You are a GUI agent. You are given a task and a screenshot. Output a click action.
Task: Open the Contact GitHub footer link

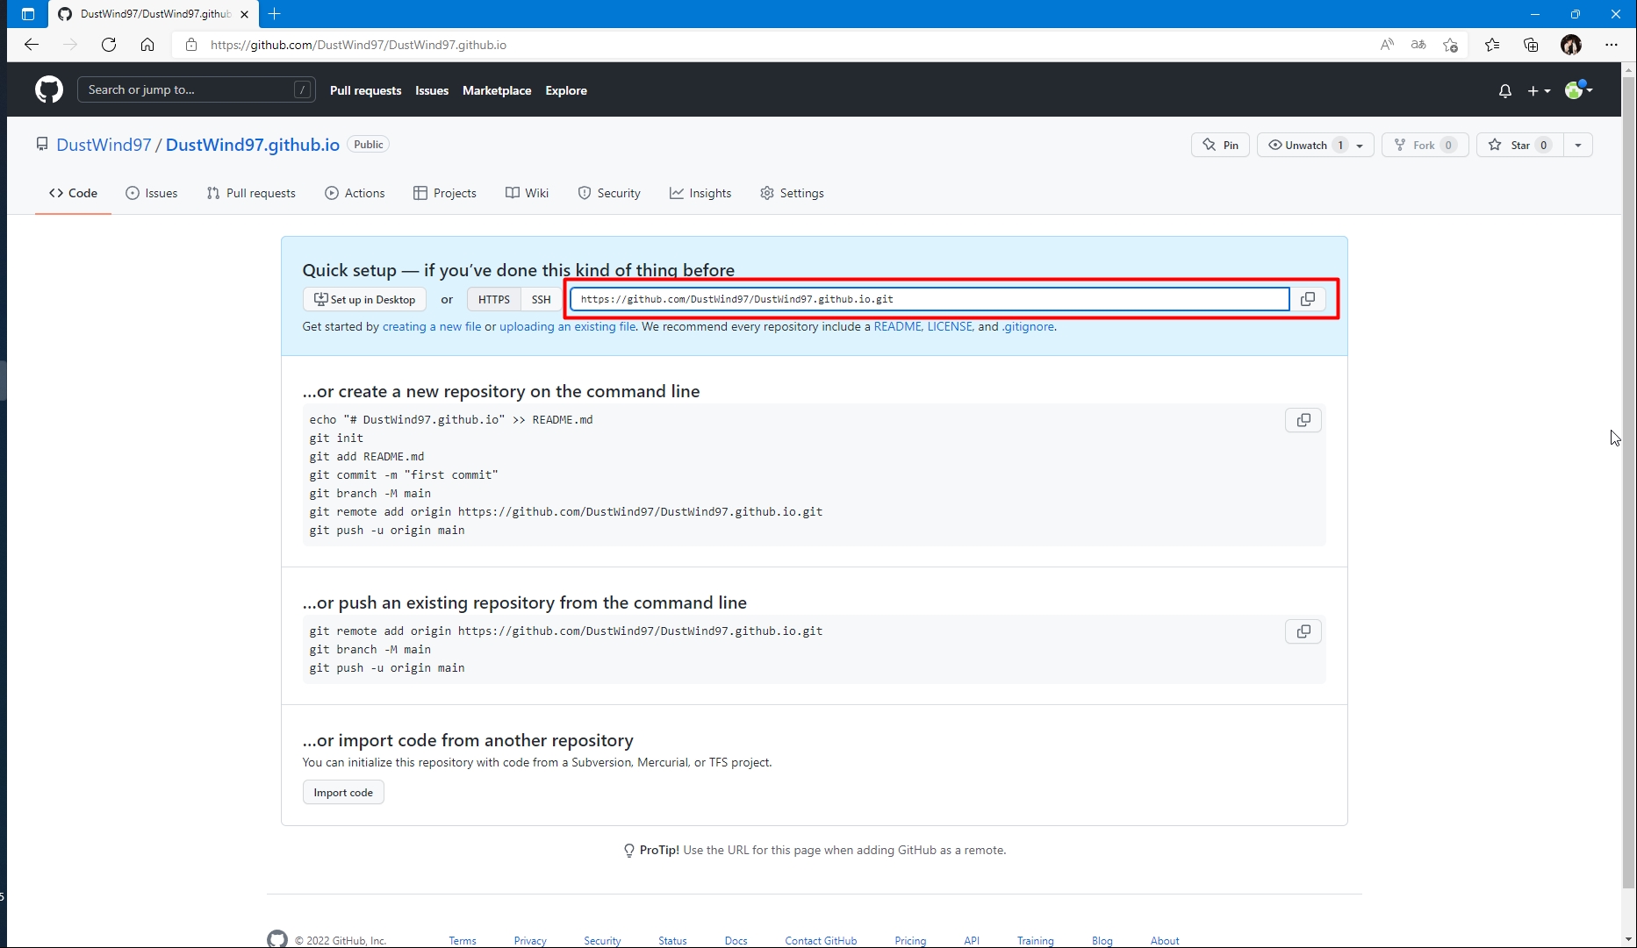coord(821,941)
